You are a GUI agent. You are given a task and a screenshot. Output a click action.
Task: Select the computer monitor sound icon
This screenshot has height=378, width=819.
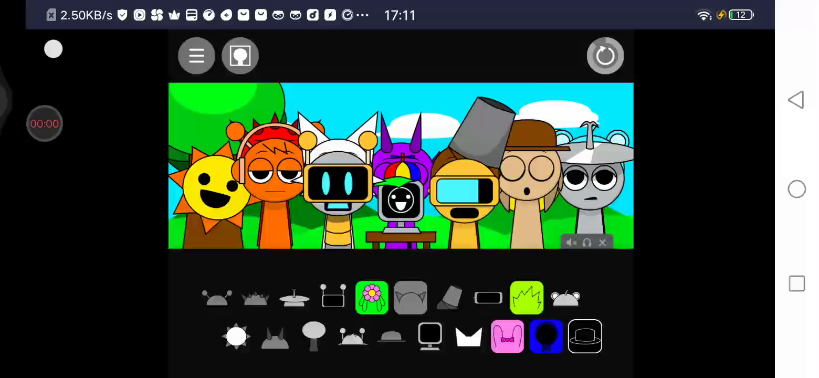(x=430, y=337)
